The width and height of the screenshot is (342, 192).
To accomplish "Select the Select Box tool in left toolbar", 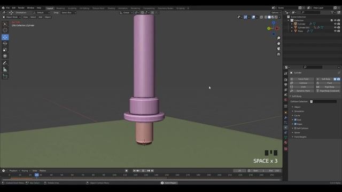I will point(5,24).
